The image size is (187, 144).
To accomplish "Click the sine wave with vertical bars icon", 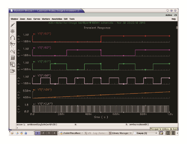I will 13,44.
